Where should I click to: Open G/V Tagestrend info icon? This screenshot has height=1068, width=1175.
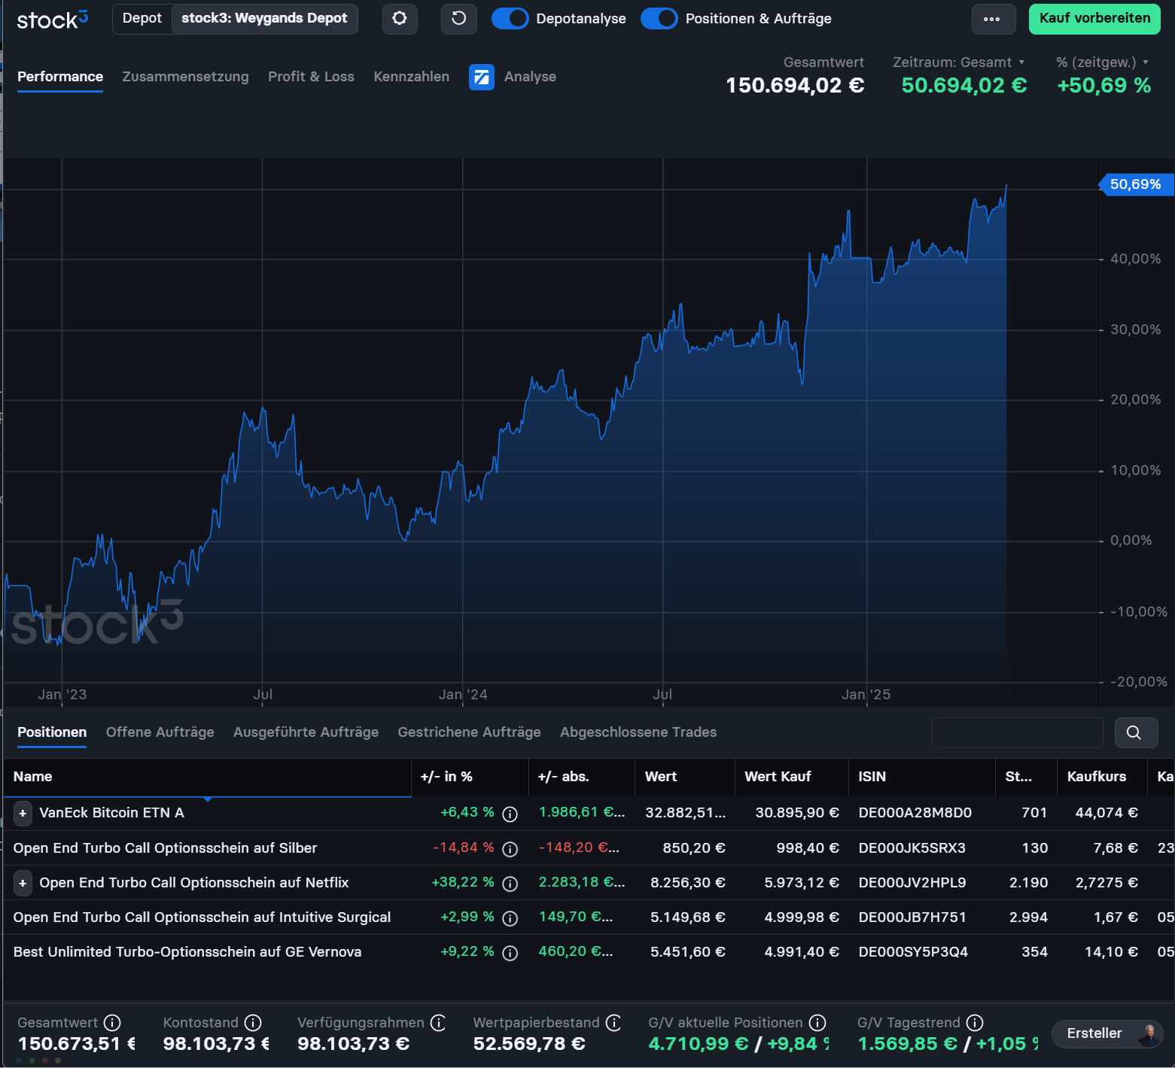pos(975,1022)
